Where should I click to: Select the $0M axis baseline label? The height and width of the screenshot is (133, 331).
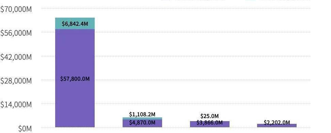25,129
